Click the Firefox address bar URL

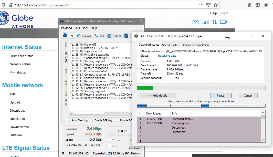[x=44, y=5]
